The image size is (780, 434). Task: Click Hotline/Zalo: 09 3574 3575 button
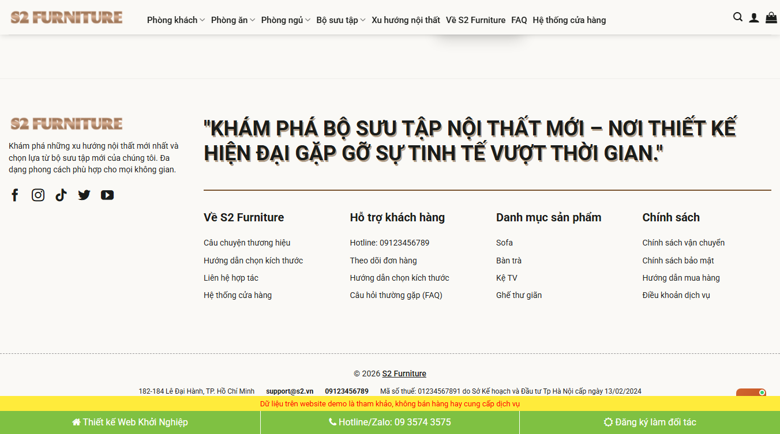tap(390, 422)
